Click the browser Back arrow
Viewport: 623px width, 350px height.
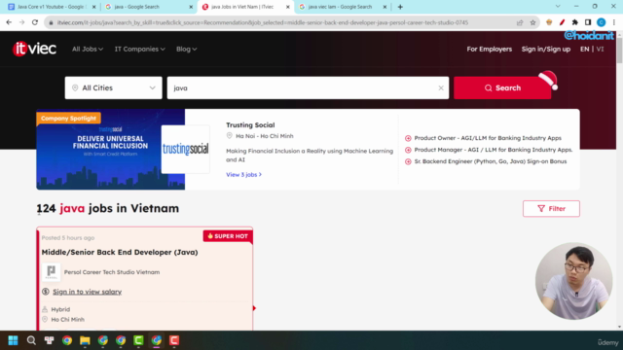click(9, 22)
